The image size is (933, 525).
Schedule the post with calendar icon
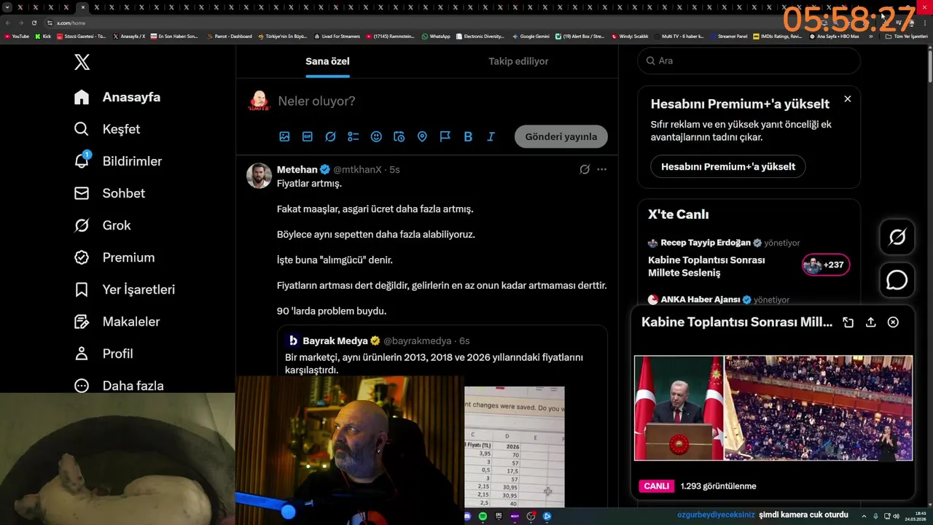click(399, 136)
